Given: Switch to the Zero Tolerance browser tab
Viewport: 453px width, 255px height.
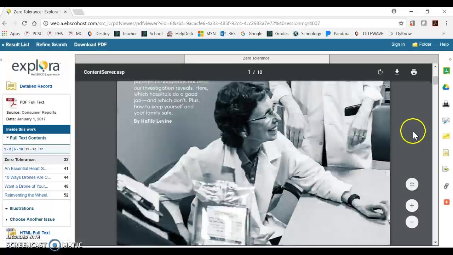Looking at the screenshot, I should click(35, 12).
